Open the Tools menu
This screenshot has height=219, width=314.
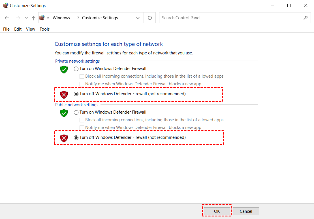[44, 29]
